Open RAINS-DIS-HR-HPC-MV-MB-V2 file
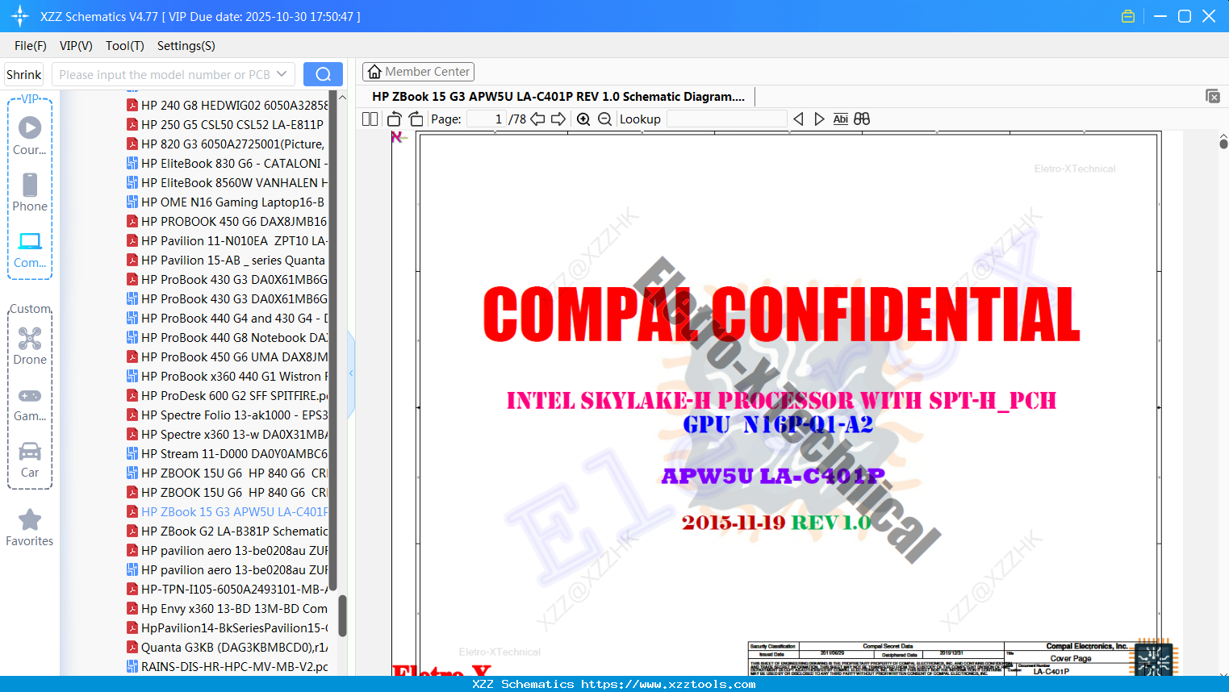Screen dimensions: 1229x692 point(228,666)
